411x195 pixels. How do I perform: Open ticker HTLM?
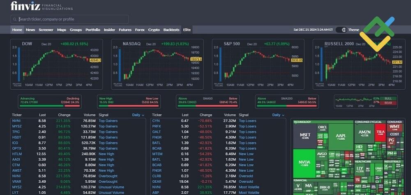tap(16, 154)
